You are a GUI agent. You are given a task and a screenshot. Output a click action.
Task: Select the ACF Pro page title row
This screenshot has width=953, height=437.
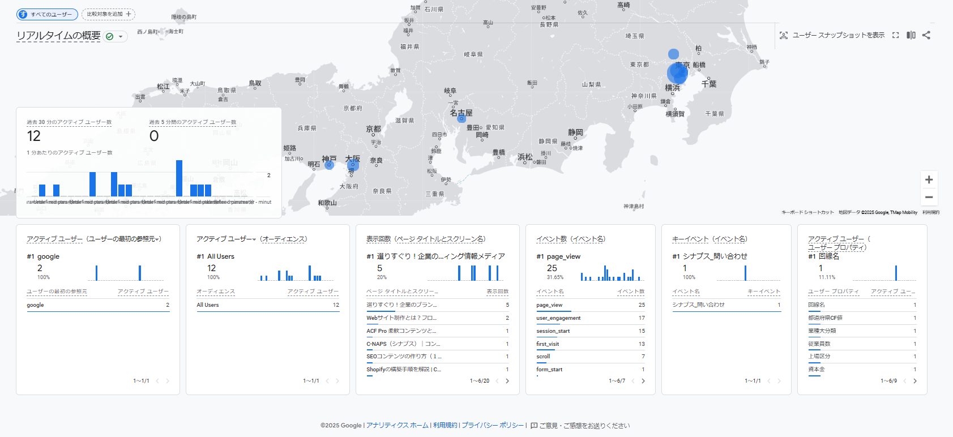(438, 331)
